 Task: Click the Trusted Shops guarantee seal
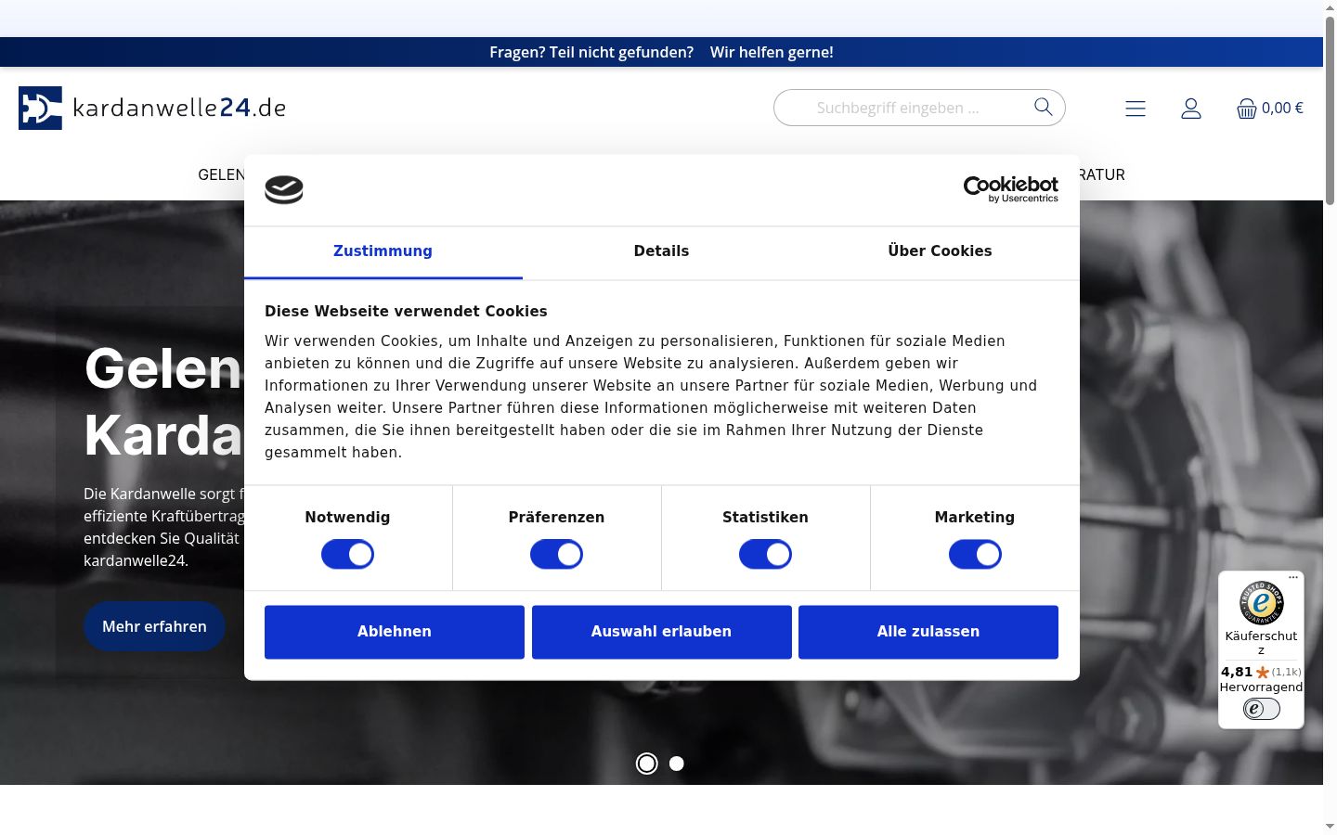(1261, 603)
